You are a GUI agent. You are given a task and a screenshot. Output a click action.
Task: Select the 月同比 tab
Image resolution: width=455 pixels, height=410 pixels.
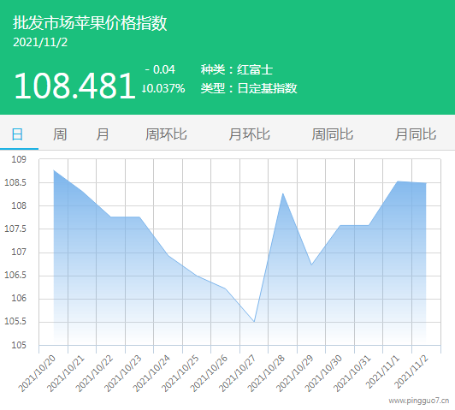[416, 134]
